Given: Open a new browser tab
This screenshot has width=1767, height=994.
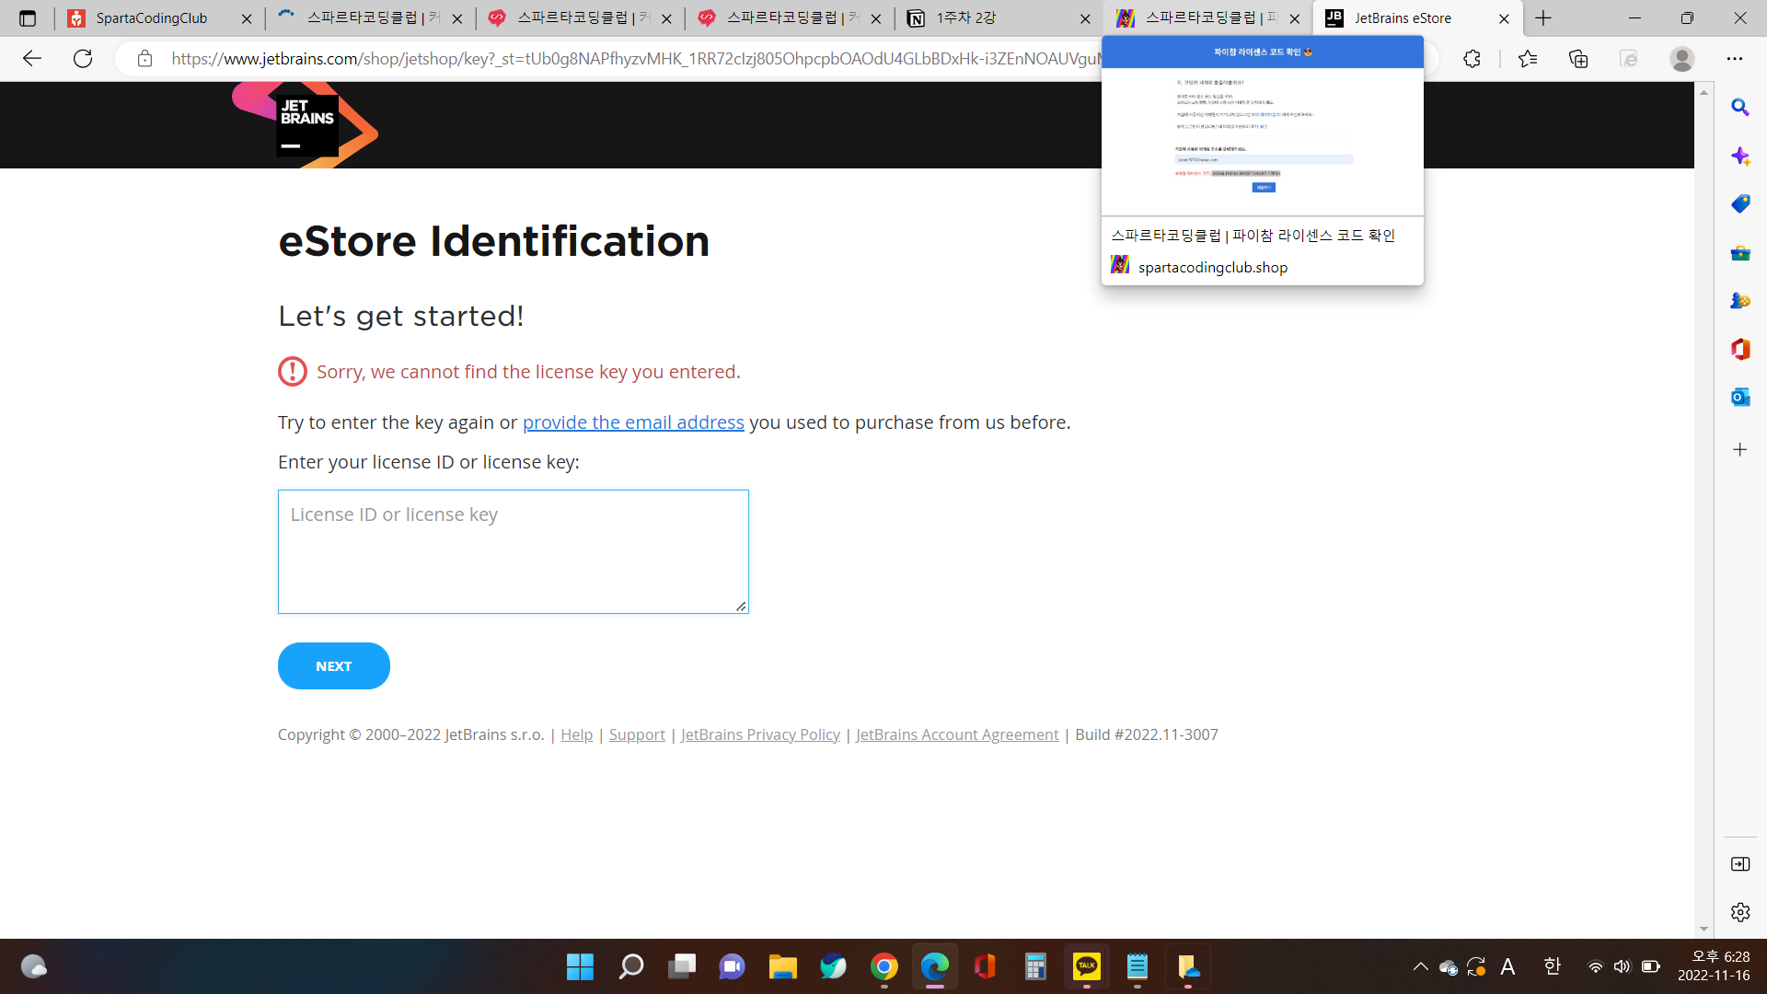Looking at the screenshot, I should pos(1543,18).
